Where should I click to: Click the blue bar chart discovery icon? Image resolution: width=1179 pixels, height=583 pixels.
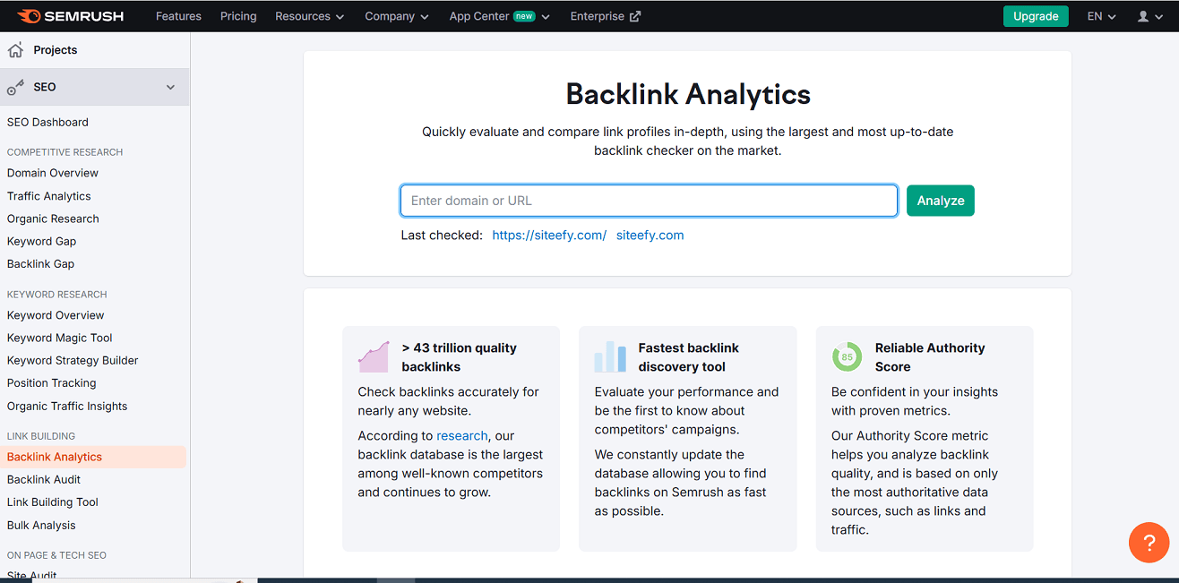[x=610, y=356]
